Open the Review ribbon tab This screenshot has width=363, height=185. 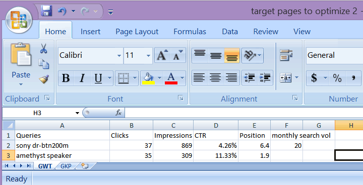[266, 31]
